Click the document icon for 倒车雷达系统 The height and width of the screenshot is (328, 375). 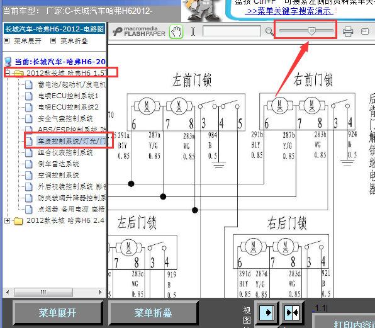click(x=29, y=164)
